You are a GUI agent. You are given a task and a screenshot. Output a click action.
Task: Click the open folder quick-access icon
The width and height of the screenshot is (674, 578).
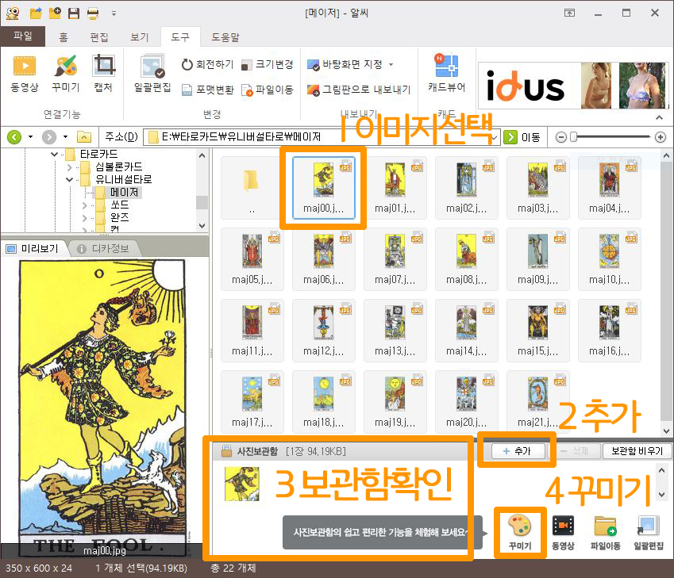(36, 13)
